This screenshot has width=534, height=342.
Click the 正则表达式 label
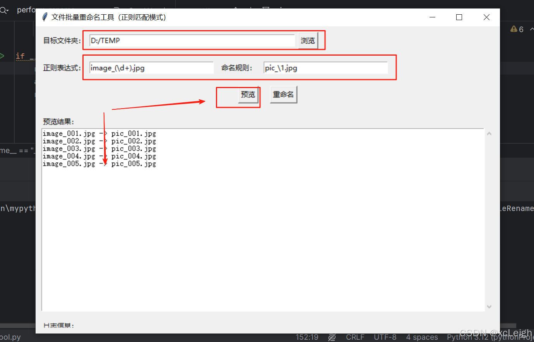[62, 68]
